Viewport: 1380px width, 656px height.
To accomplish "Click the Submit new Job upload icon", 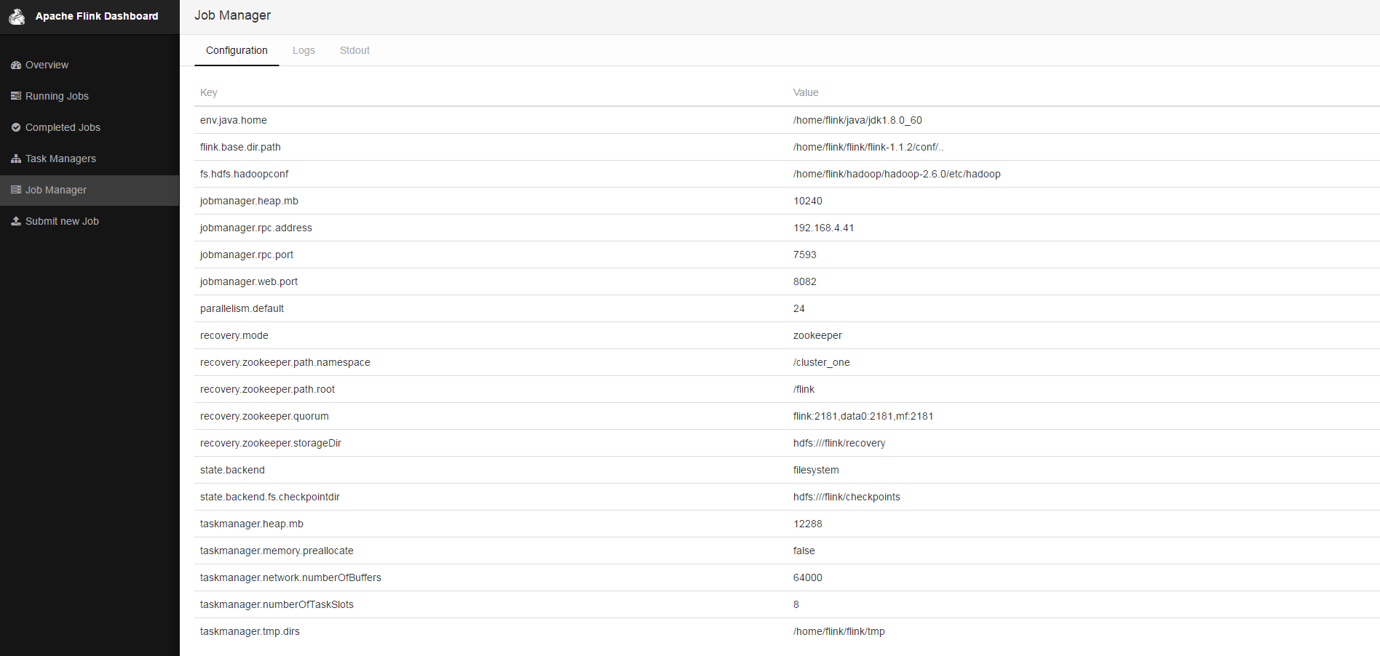I will [16, 221].
